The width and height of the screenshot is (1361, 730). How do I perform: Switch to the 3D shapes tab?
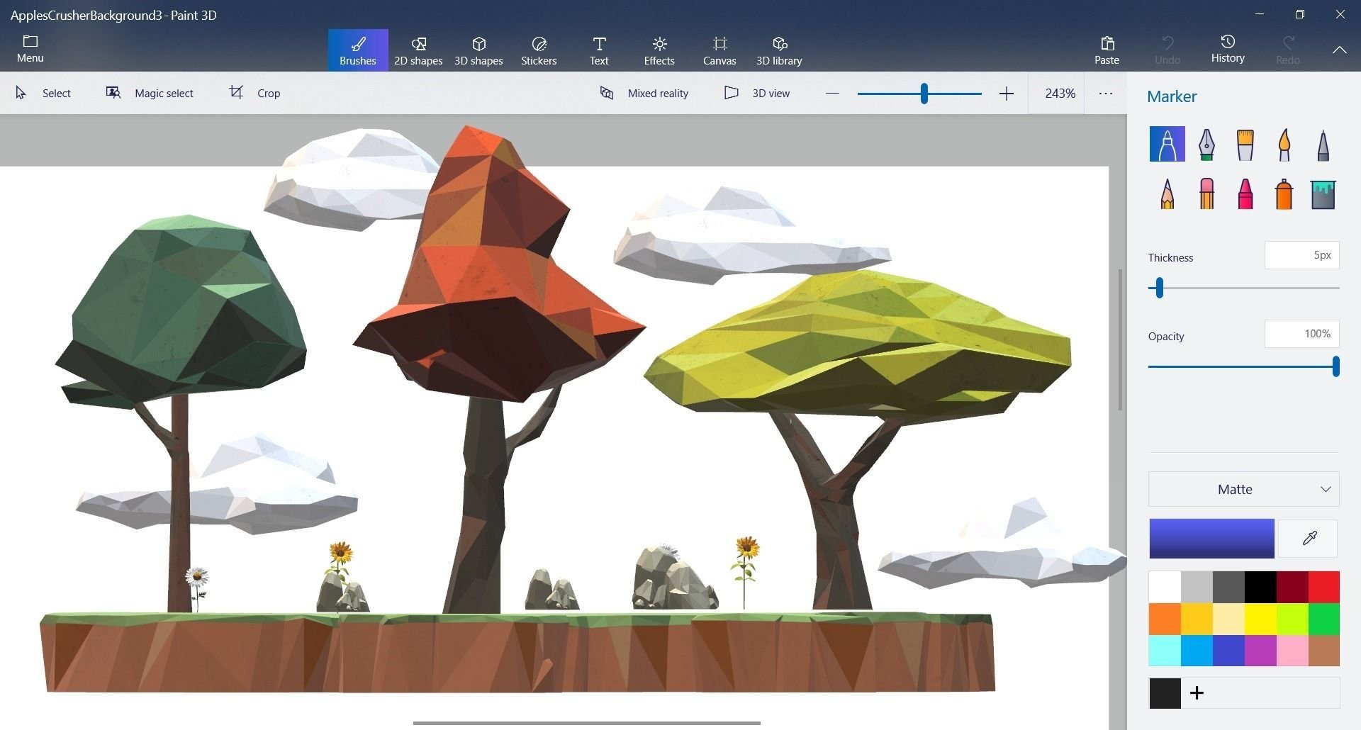[478, 50]
